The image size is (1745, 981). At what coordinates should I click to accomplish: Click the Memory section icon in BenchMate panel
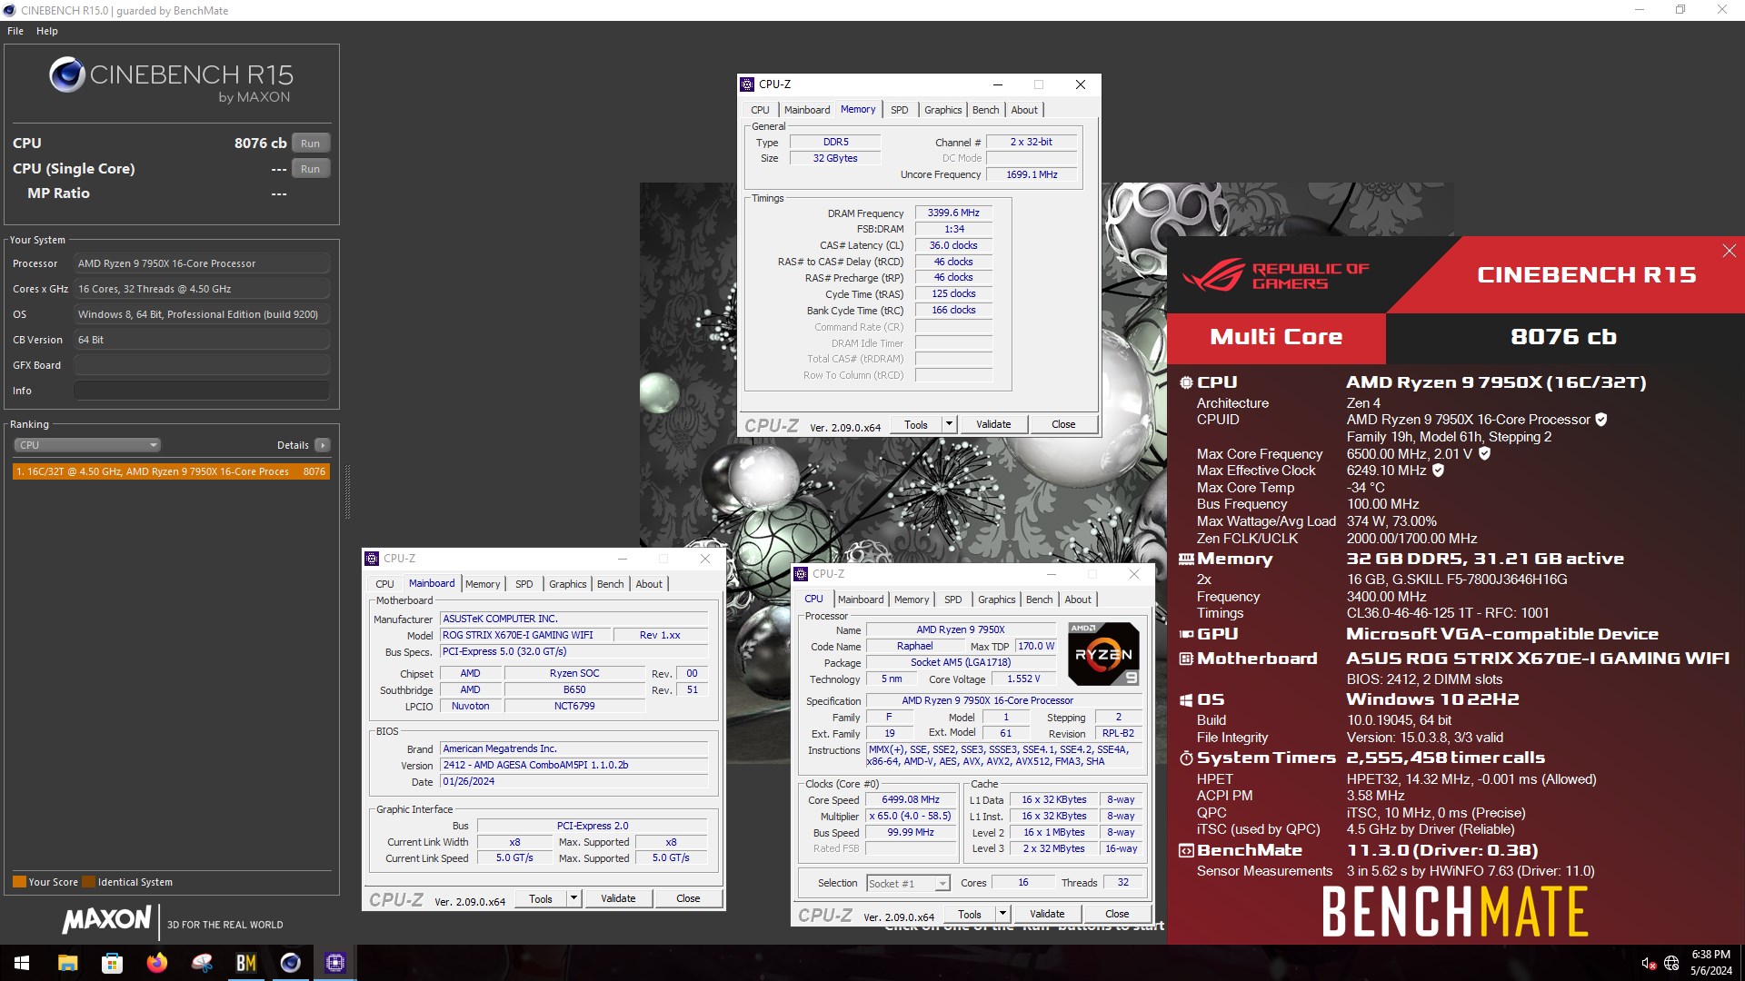(1186, 560)
